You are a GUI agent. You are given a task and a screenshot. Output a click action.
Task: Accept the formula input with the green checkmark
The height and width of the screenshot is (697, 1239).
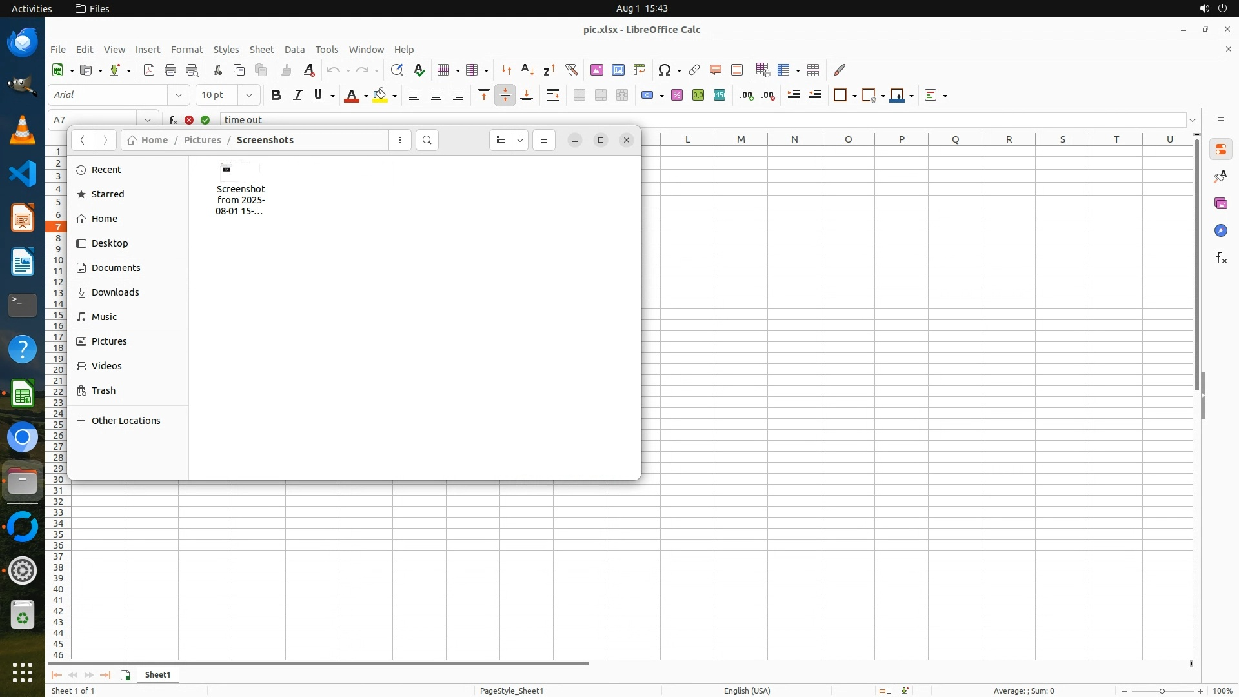(205, 120)
